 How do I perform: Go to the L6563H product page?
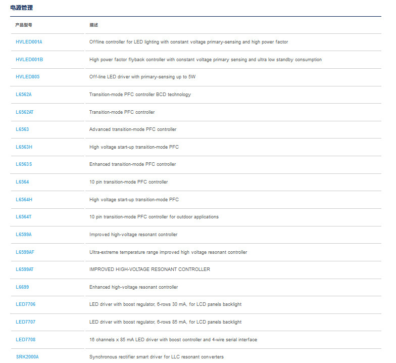click(24, 147)
